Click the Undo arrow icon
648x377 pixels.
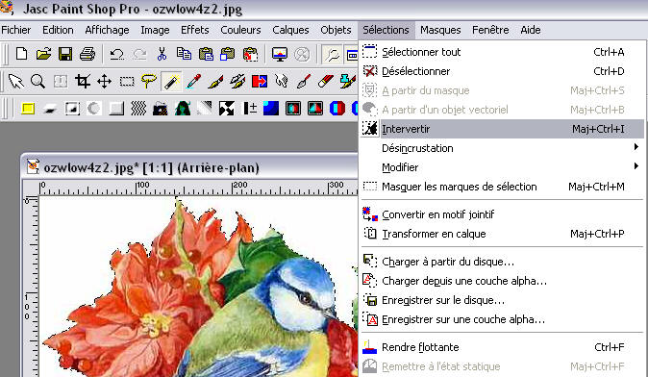coord(117,54)
